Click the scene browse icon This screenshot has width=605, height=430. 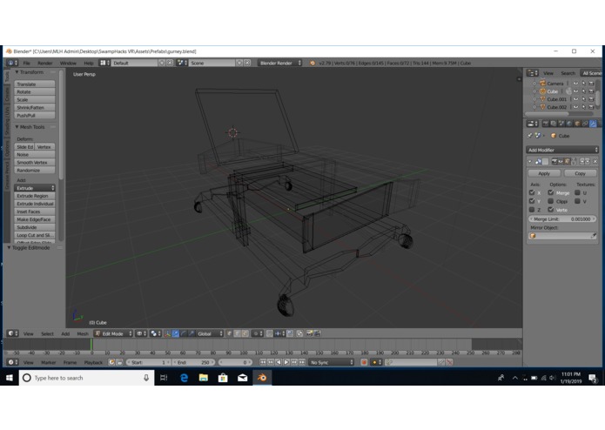(x=182, y=63)
